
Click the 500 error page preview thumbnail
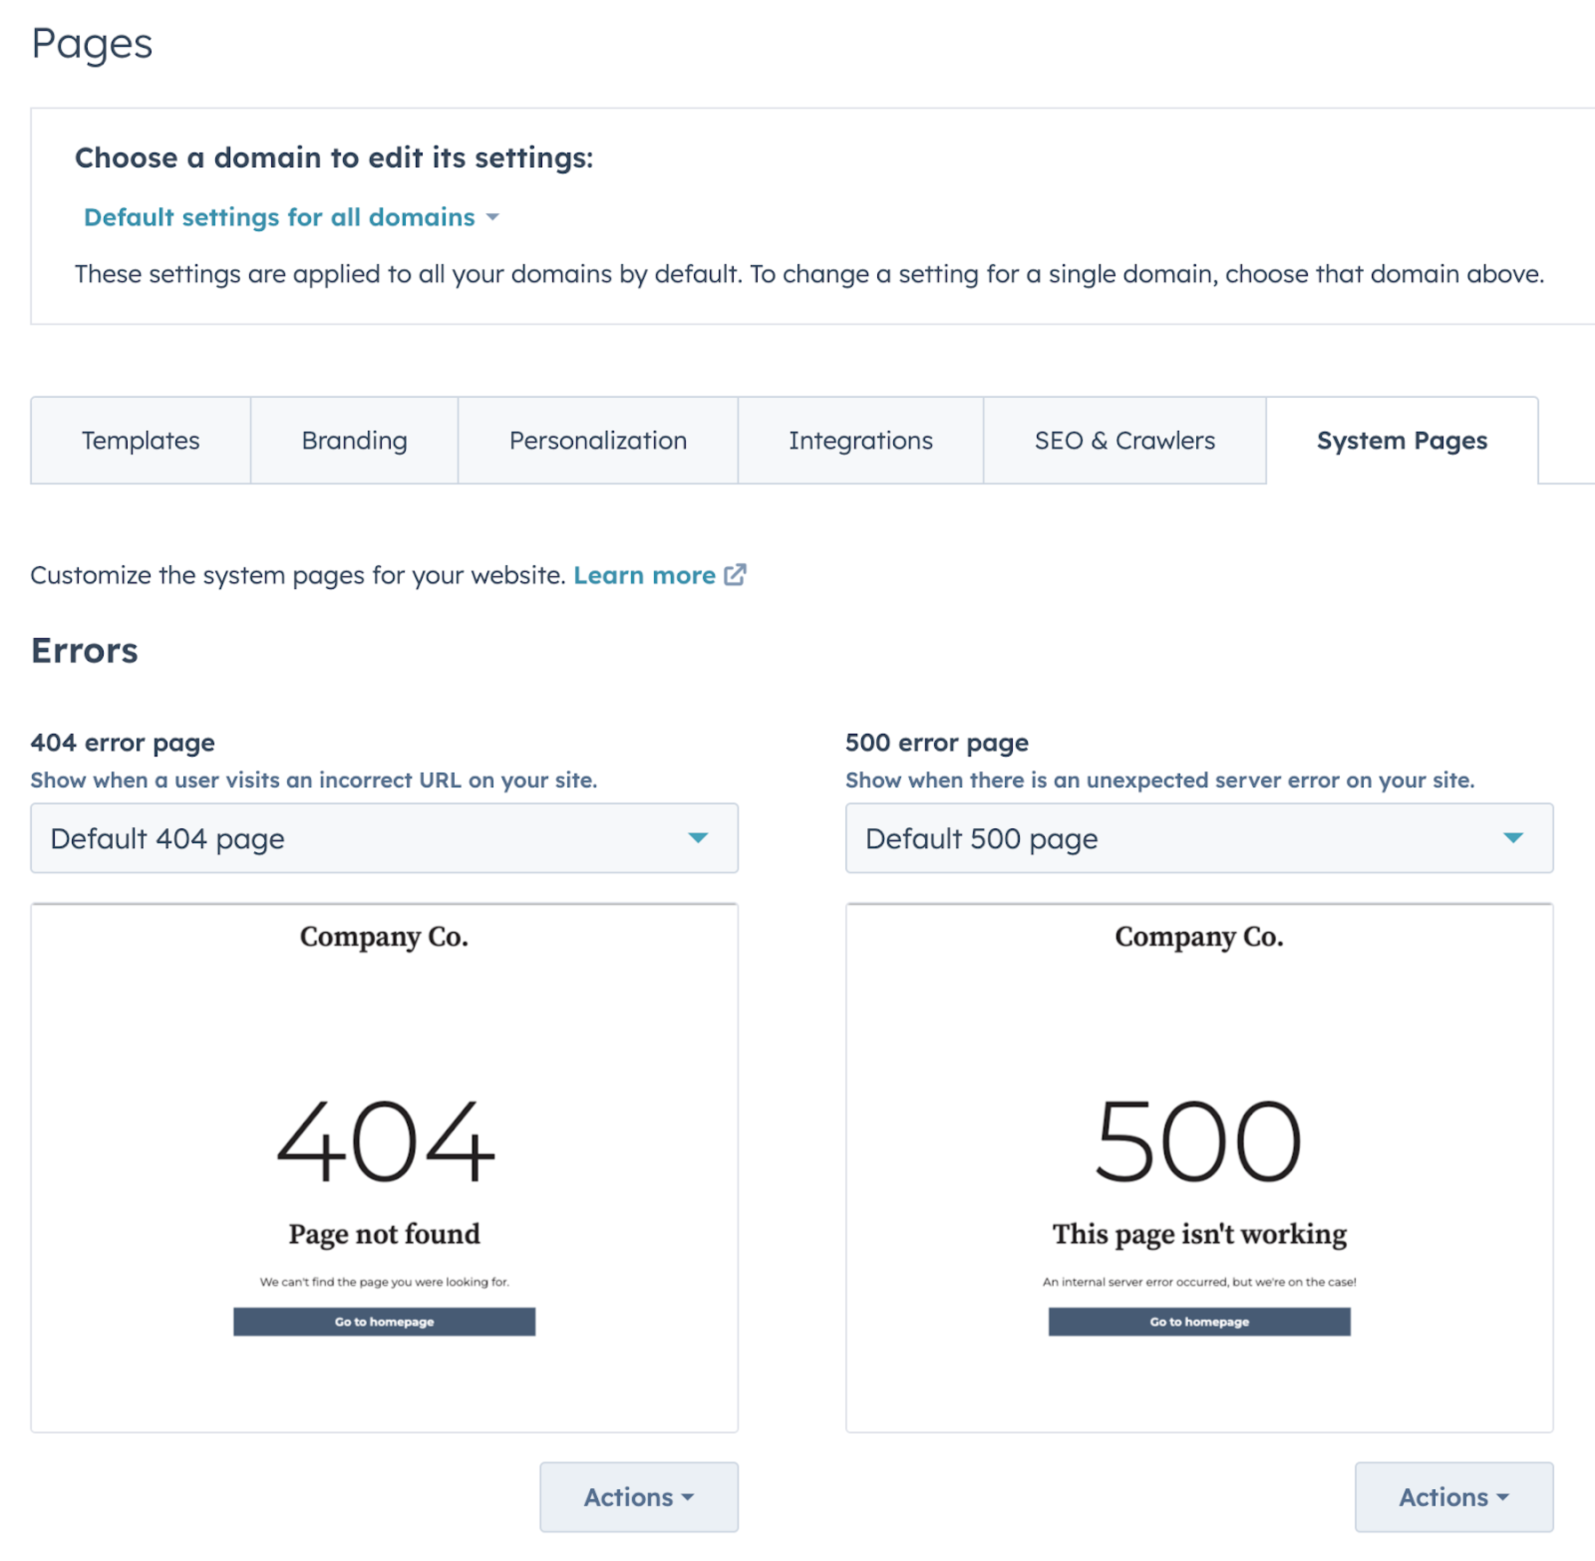[x=1199, y=1167]
